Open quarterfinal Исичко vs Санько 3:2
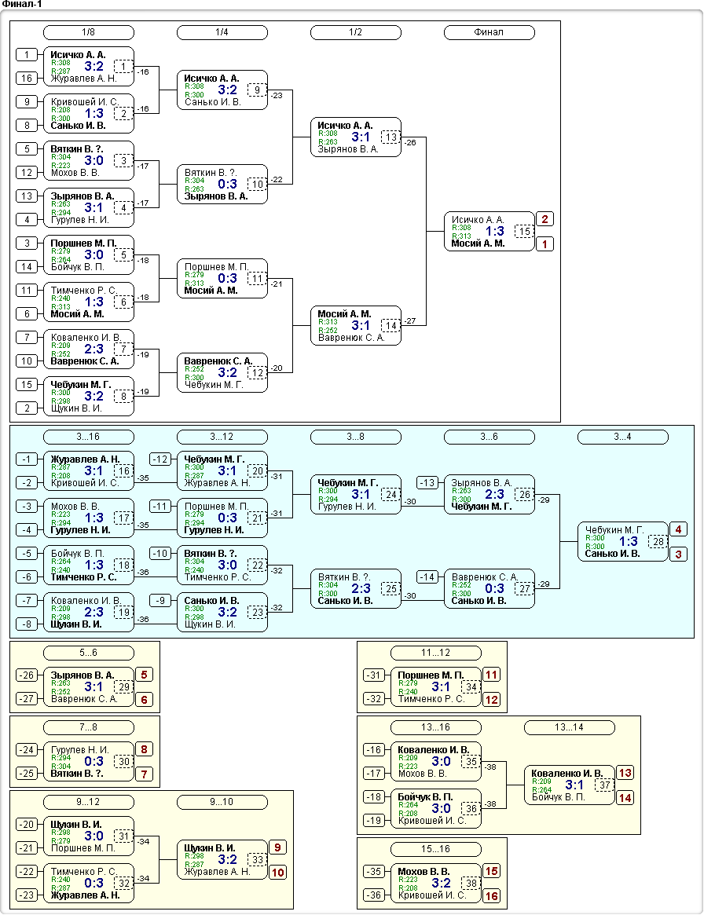Viewport: 704px width, 915px height. point(222,90)
